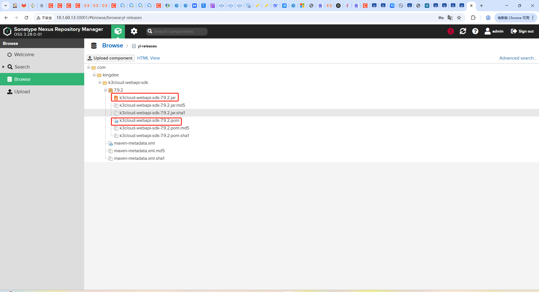Viewport: 539px width, 292px height.
Task: Open Advanced search link
Action: [x=518, y=58]
